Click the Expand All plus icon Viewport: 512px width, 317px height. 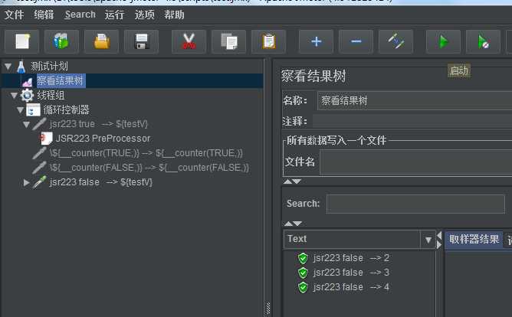[316, 42]
